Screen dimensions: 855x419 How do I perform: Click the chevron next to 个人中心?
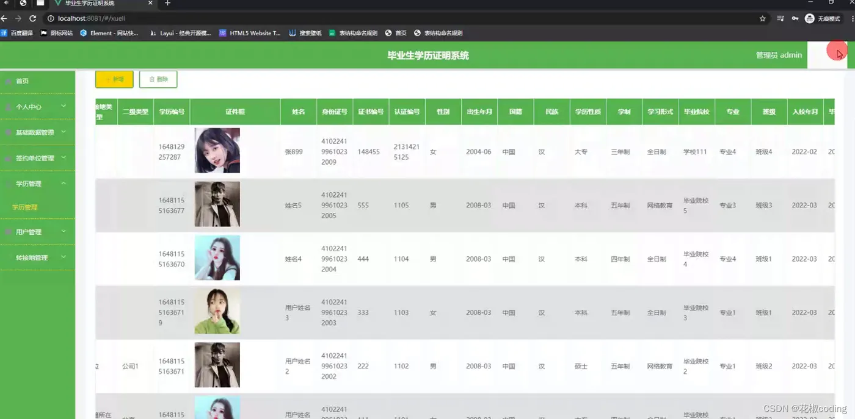[64, 106]
